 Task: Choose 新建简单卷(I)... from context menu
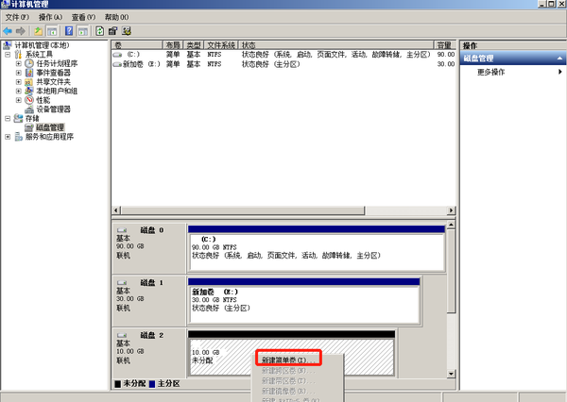[x=288, y=360]
